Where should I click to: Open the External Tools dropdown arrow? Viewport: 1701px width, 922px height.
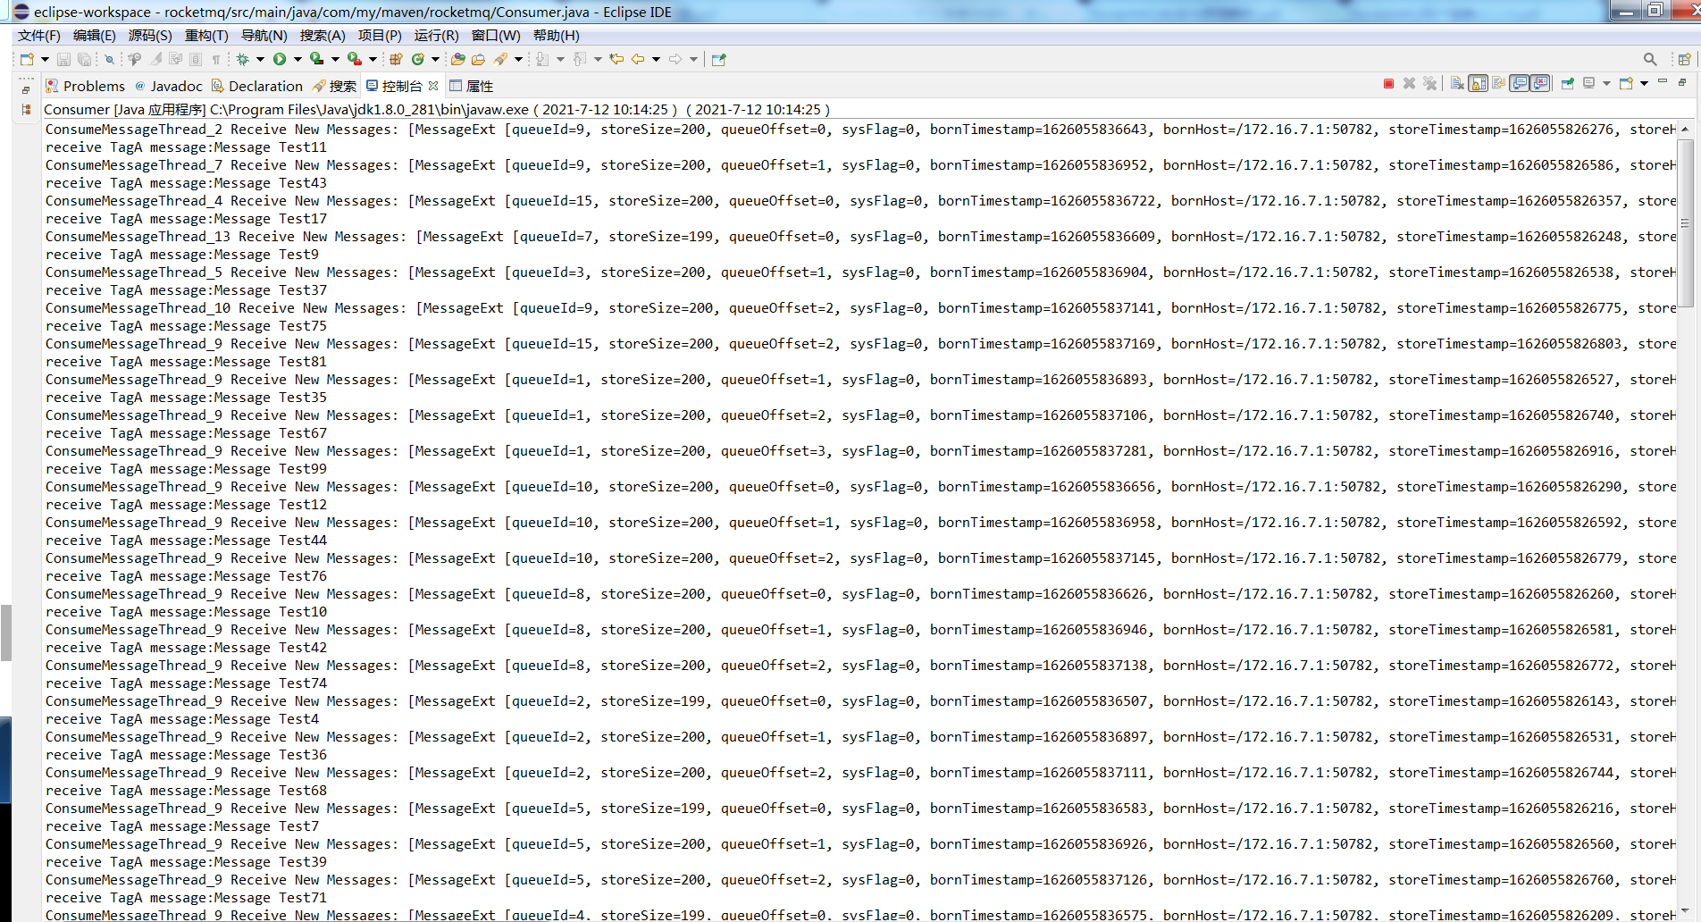pos(373,59)
